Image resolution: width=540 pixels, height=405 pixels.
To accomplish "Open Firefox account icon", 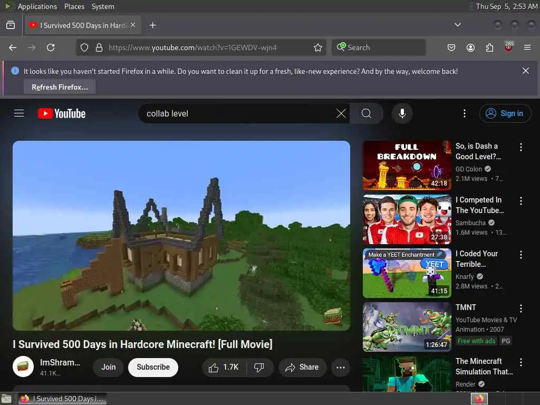I will (470, 47).
